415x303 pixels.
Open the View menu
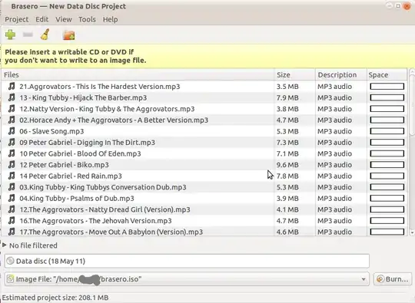64,19
